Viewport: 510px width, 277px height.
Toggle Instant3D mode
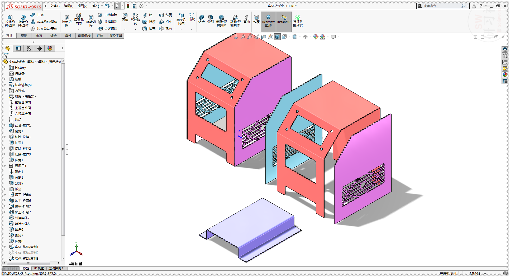tap(284, 22)
